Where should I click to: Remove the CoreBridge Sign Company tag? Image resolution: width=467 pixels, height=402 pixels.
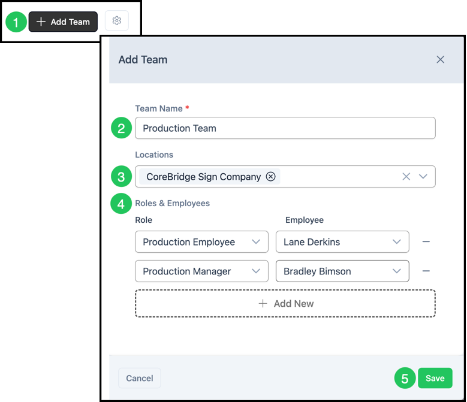pyautogui.click(x=270, y=177)
